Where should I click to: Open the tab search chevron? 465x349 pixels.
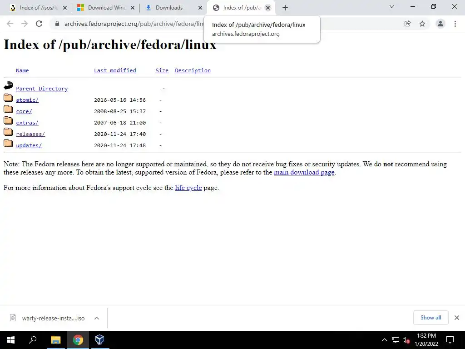coord(392,6)
